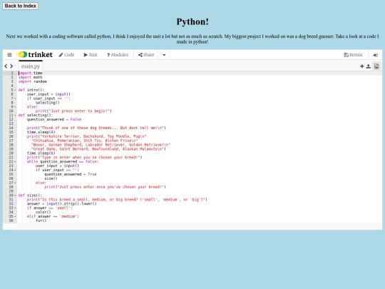Collapse the line 33 if fold arrow
Screen dimensions: 385x289
[15, 208]
